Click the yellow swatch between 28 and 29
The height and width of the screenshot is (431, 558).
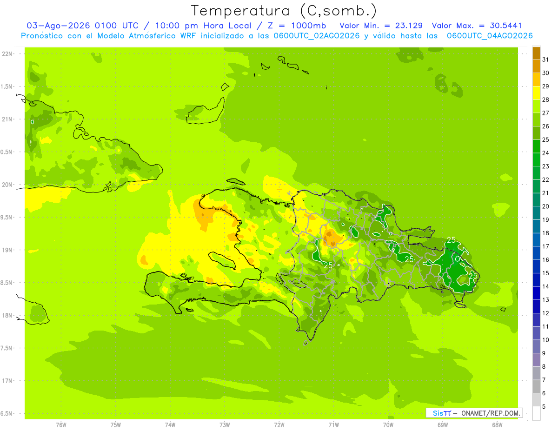coord(536,93)
